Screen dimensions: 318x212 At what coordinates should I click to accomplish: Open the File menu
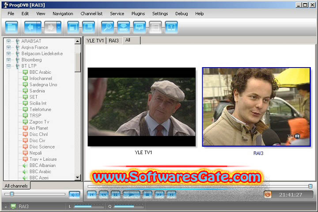pyautogui.click(x=11, y=14)
